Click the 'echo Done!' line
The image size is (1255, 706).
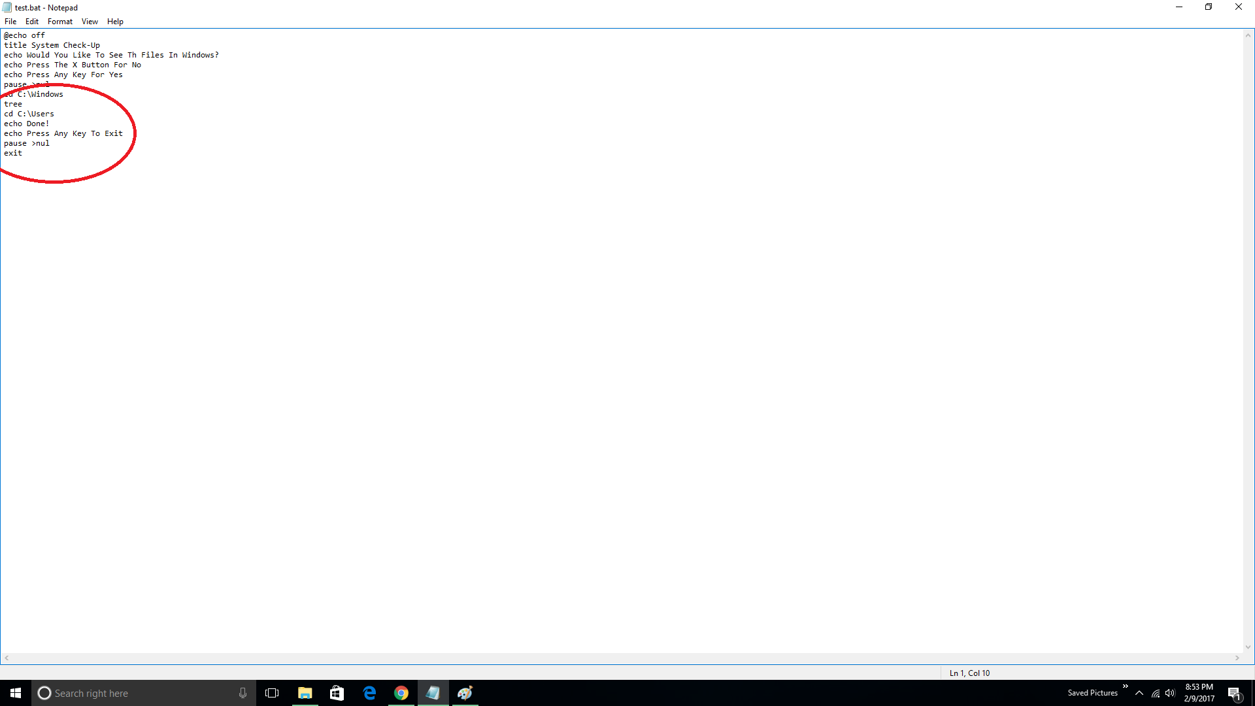[26, 124]
